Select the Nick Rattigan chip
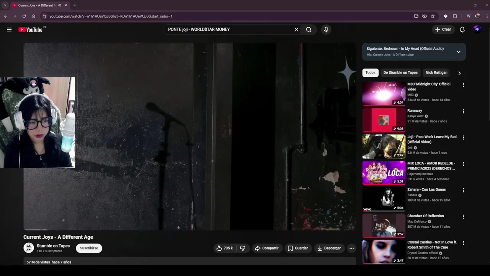Screen dimensions: 490x276 [x=436, y=72]
